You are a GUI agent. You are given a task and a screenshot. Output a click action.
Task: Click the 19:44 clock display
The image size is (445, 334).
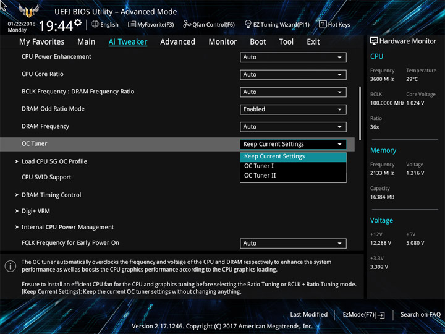56,26
